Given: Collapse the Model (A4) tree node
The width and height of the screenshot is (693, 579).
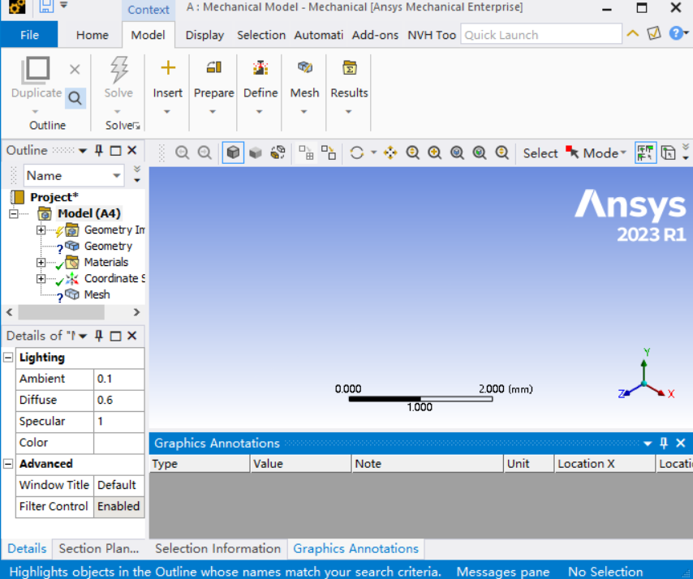Looking at the screenshot, I should [14, 214].
